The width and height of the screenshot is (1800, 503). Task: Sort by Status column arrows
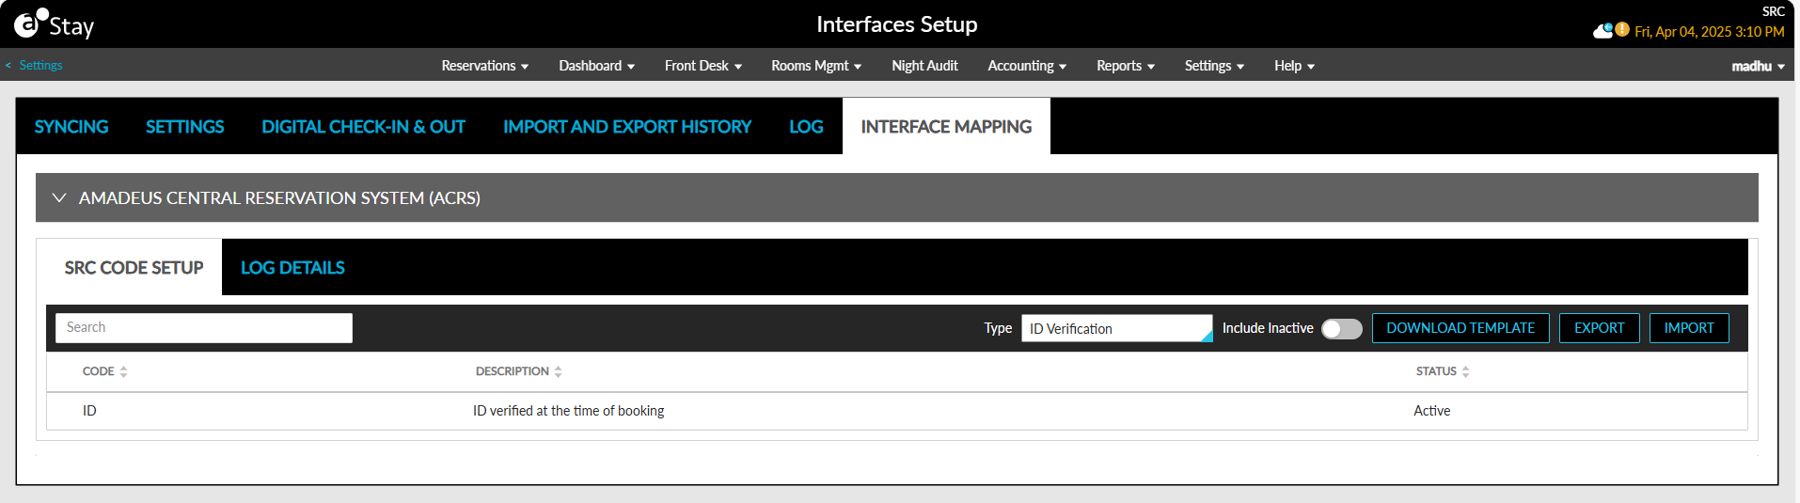1465,371
